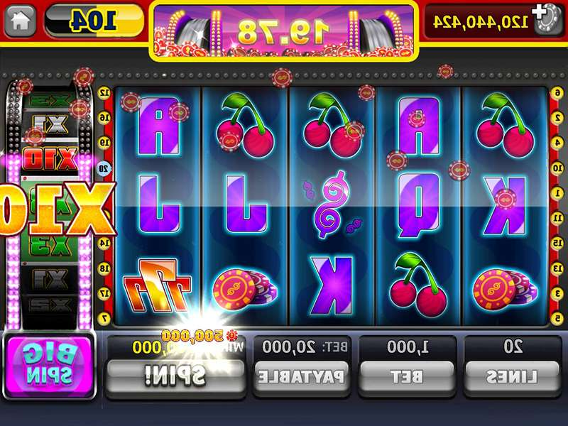Image resolution: width=568 pixels, height=426 pixels.
Task: Open the PAYTABLE
Action: coord(301,377)
